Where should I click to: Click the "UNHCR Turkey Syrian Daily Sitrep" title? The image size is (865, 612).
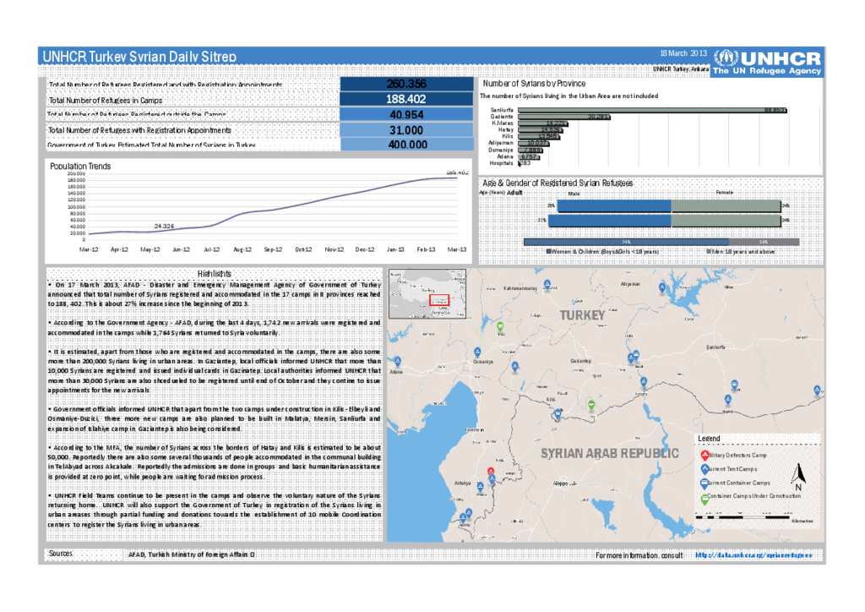pyautogui.click(x=139, y=57)
